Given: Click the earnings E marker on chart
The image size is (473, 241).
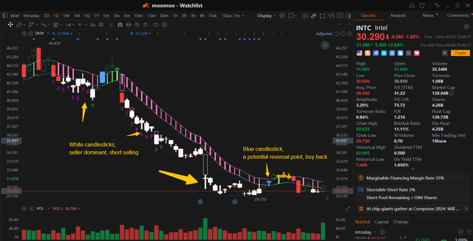Looking at the screenshot, I should click(x=200, y=202).
